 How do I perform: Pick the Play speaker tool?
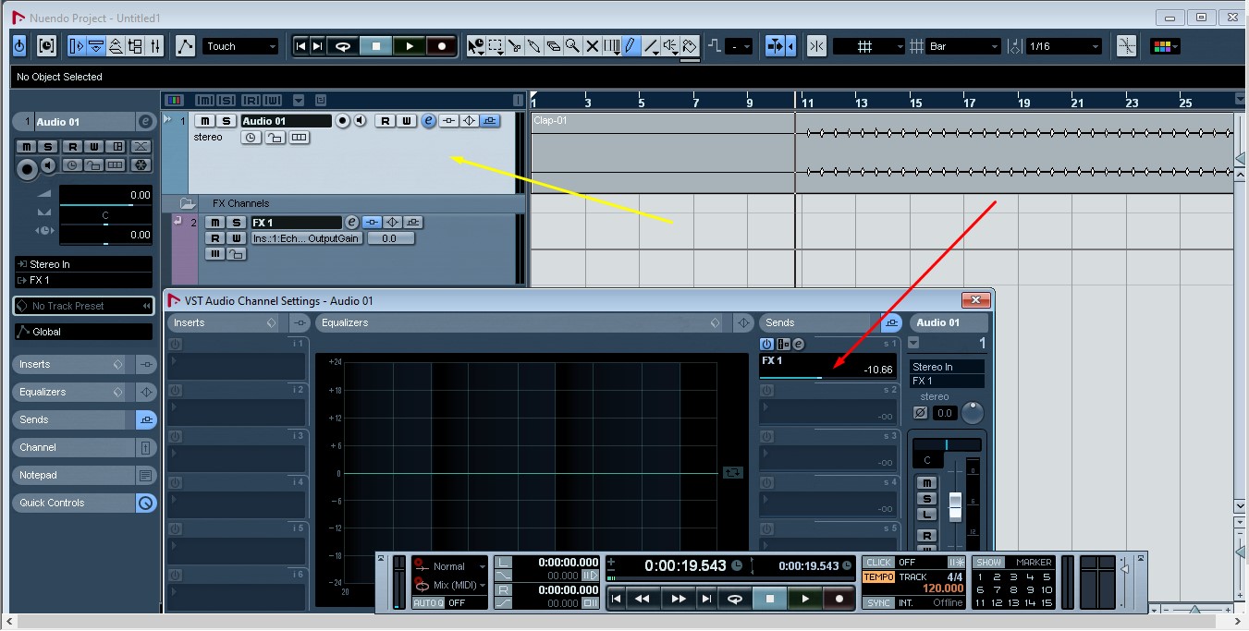[x=670, y=45]
